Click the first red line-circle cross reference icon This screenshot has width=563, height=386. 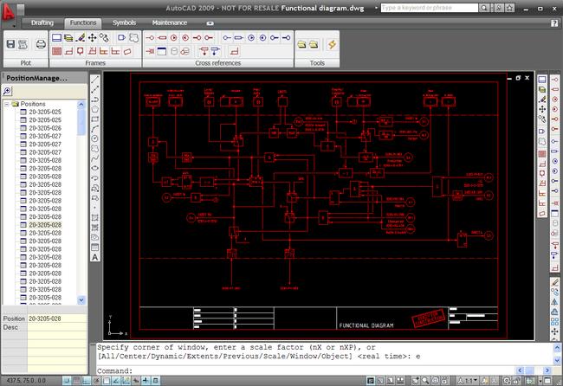click(x=150, y=38)
